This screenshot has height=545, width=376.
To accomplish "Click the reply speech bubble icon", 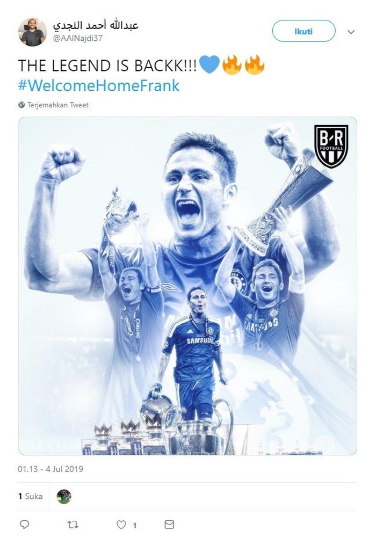I will pos(24,525).
